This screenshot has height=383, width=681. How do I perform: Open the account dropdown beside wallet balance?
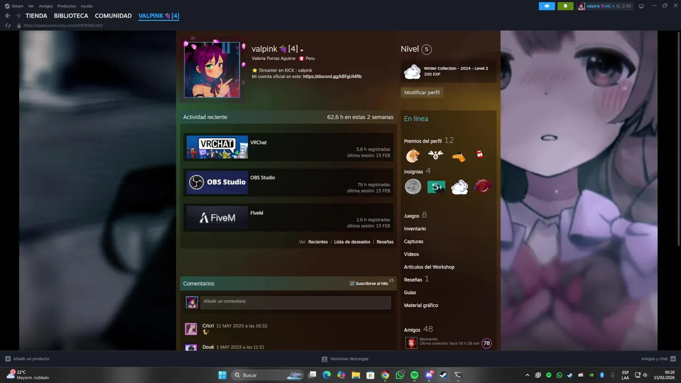click(x=613, y=6)
